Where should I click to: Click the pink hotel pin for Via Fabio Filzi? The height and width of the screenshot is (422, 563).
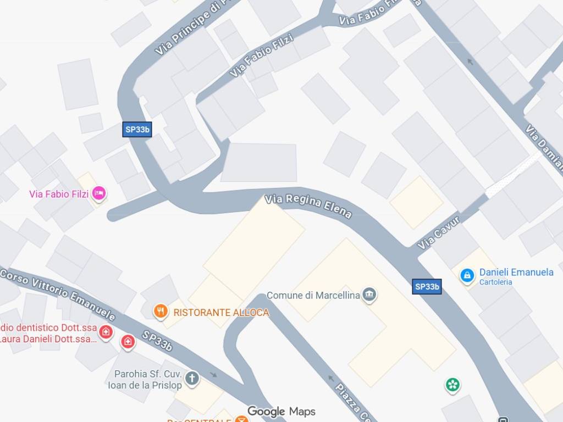pyautogui.click(x=99, y=194)
